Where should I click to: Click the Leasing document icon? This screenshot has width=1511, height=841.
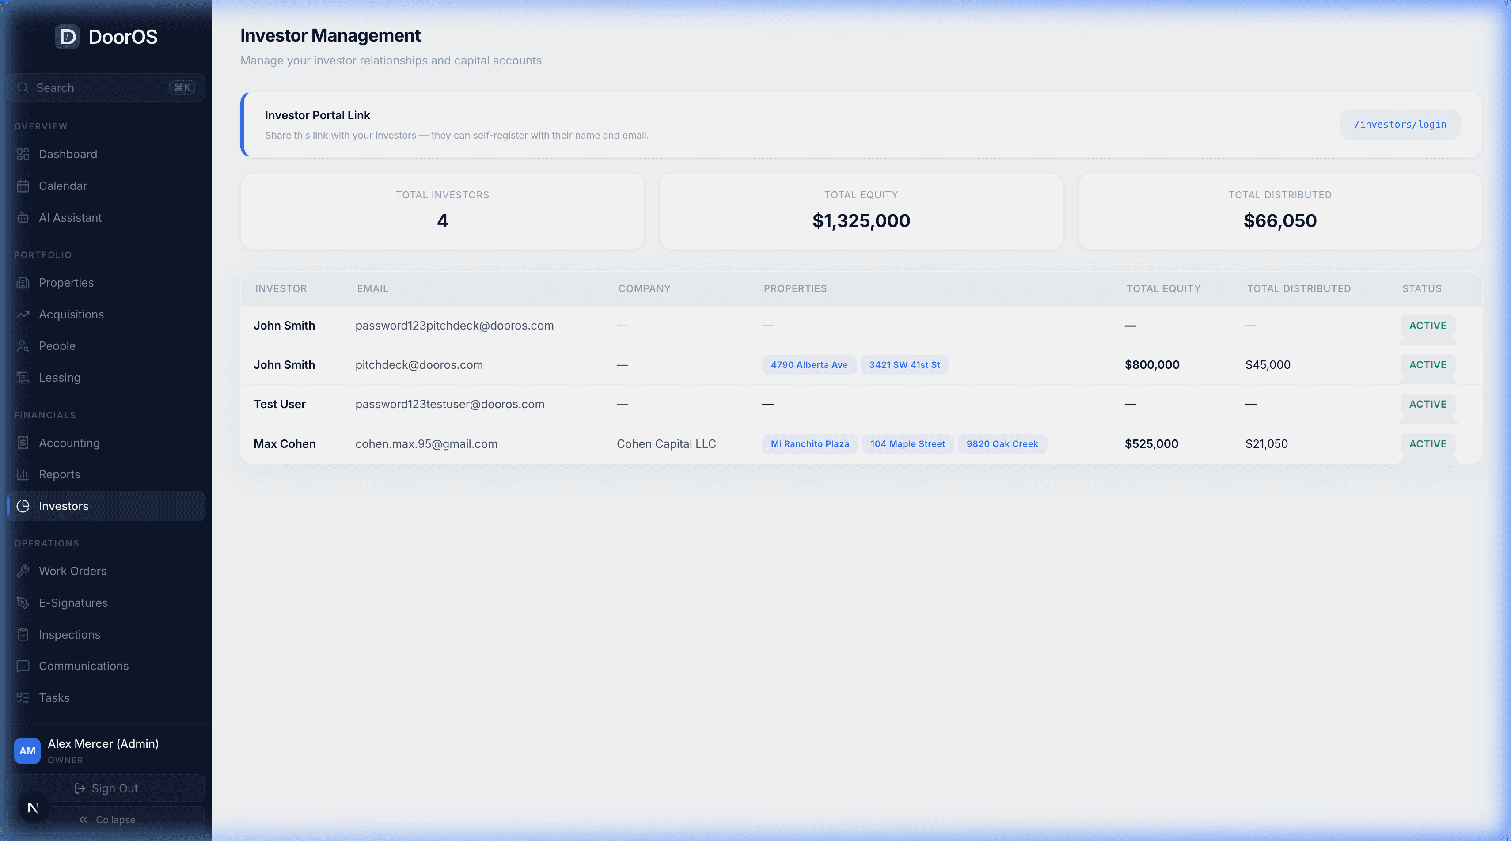coord(23,378)
